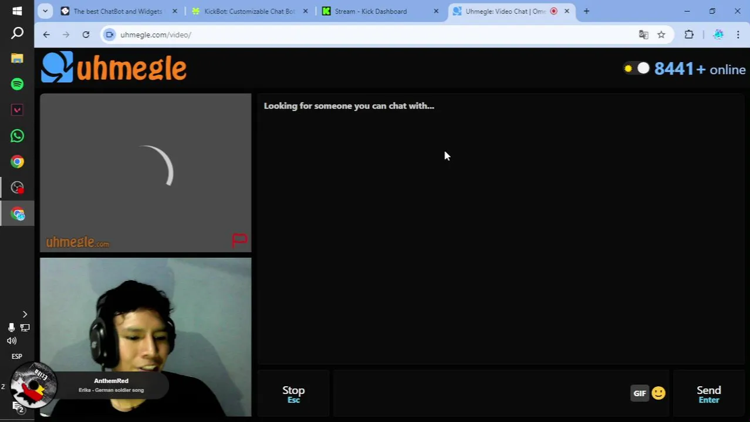Viewport: 750px width, 422px height.
Task: Open the Chrome profile avatar
Action: coord(718,35)
